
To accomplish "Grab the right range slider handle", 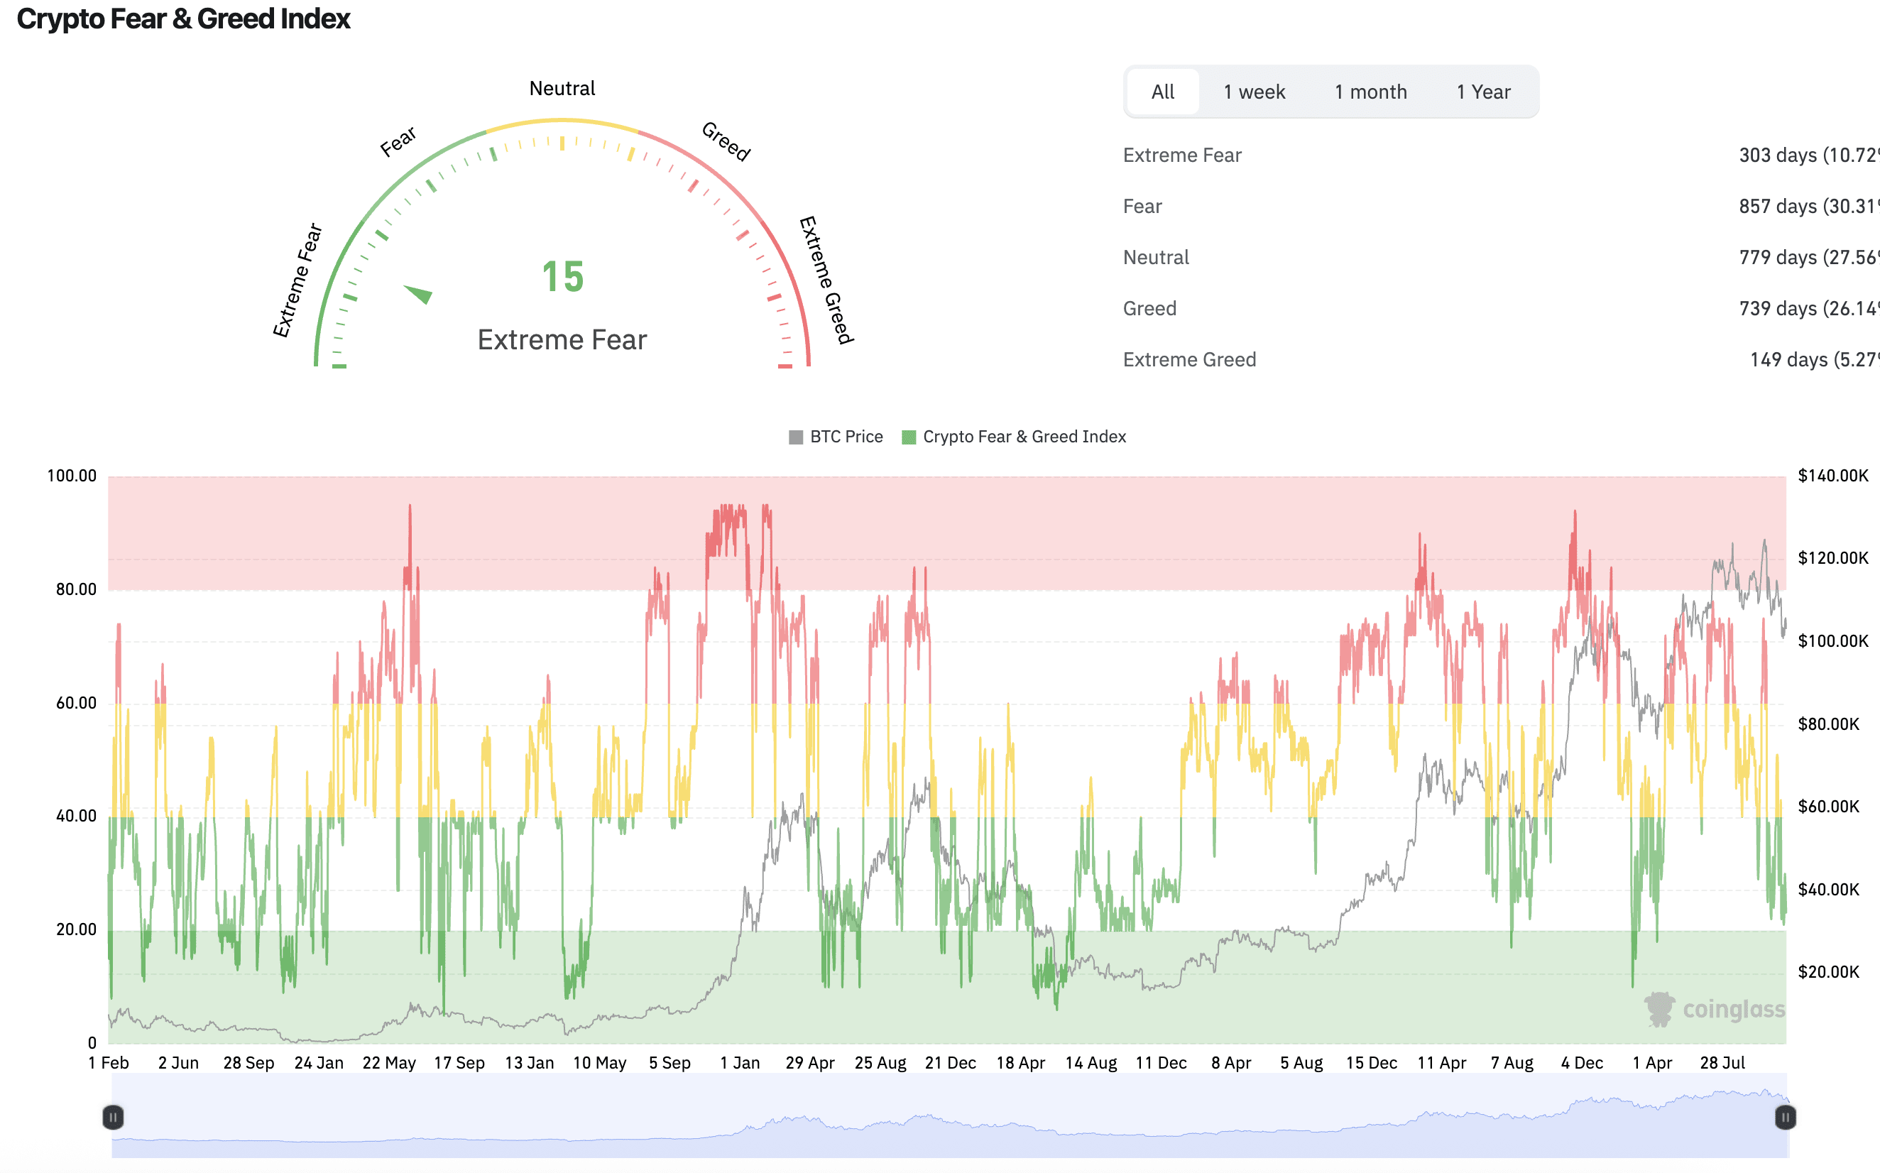I will 1785,1117.
